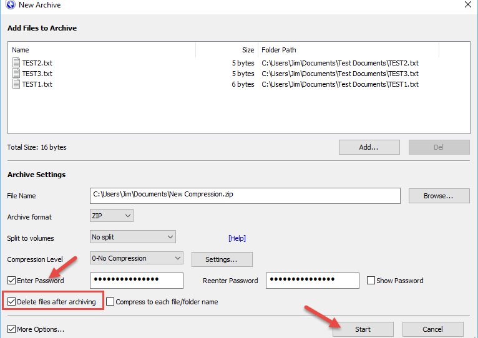The width and height of the screenshot is (478, 338).
Task: Click the 5 bytes size of TEST3.txt
Action: click(243, 74)
